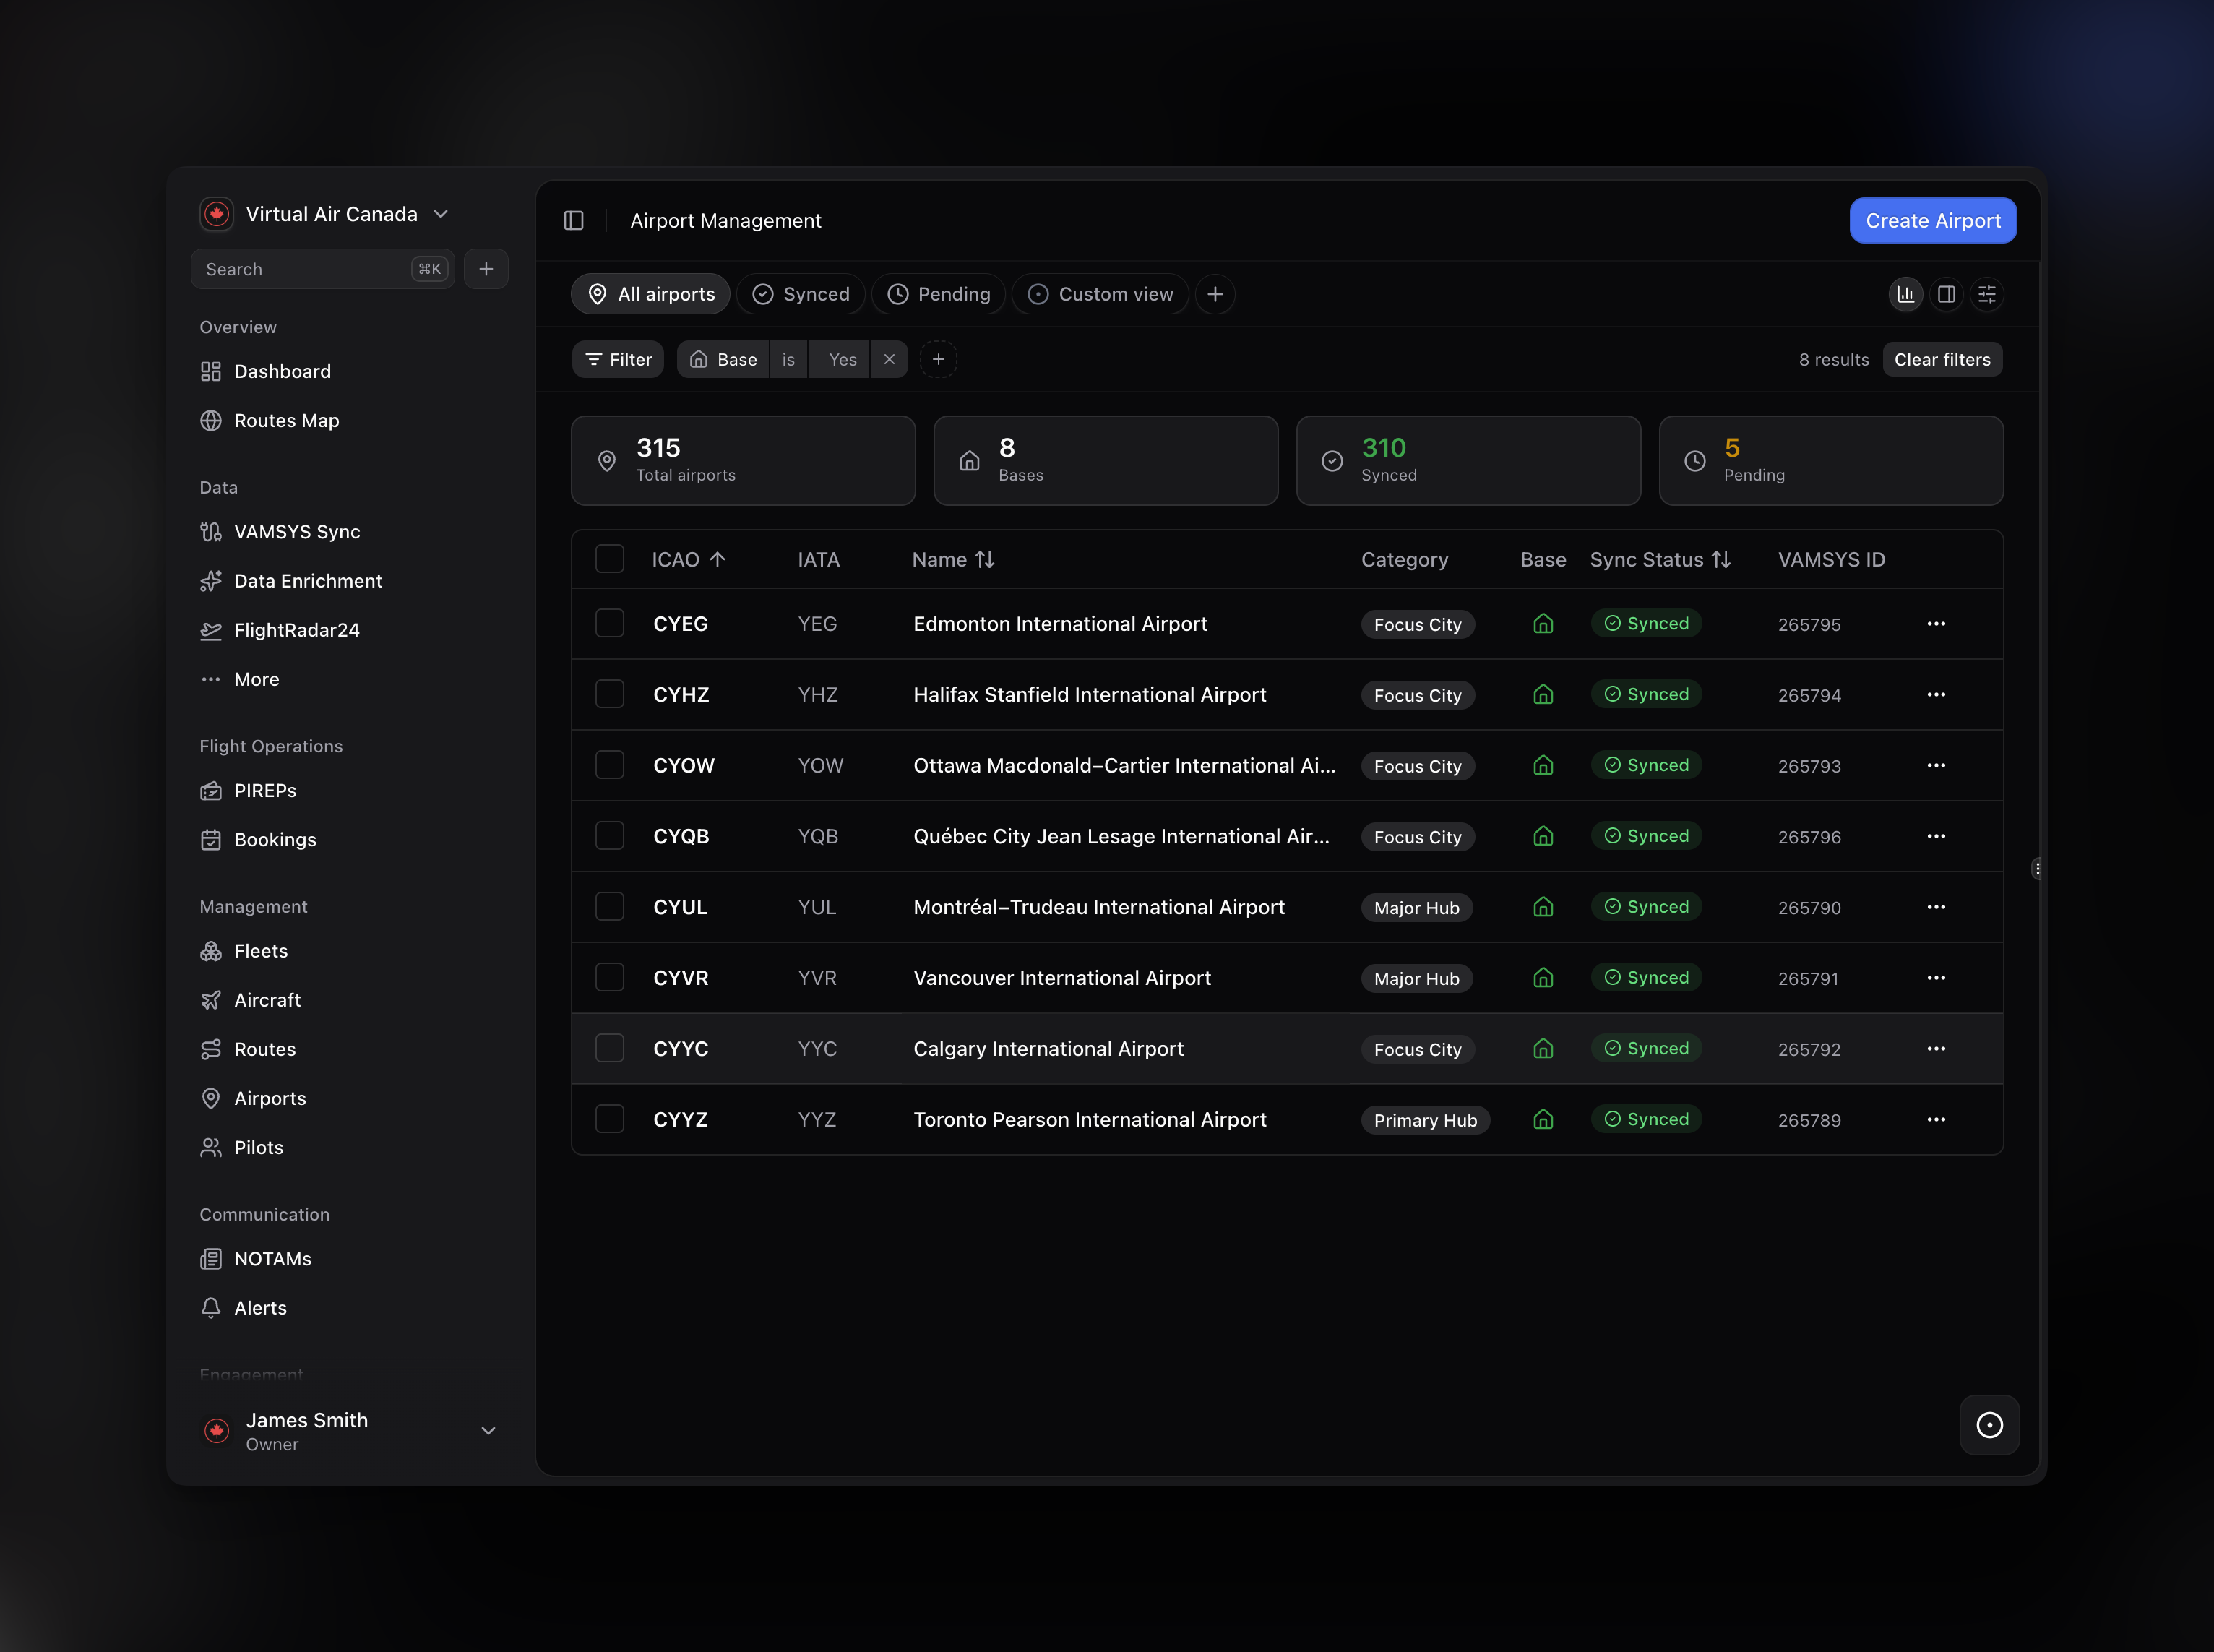Grab the panel resize handle on right edge
Viewport: 2214px width, 1652px height.
coord(2036,869)
